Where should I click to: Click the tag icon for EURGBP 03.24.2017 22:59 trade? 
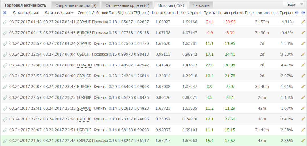(5, 97)
